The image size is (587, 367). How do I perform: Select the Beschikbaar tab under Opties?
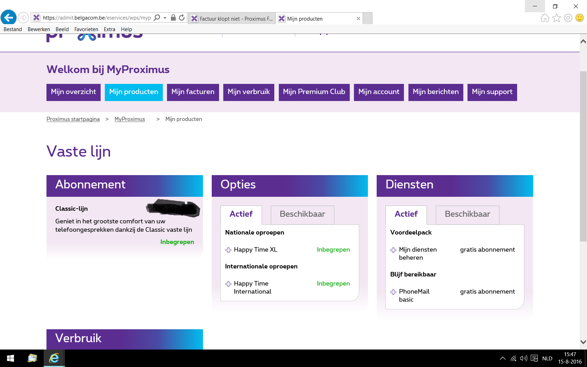303,215
